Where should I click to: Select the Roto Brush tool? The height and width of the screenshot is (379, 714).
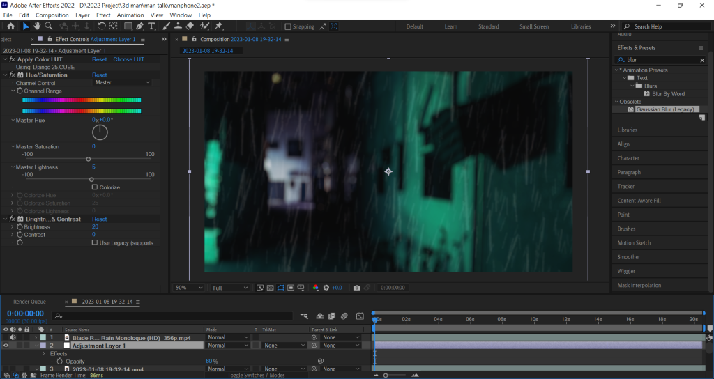(x=204, y=26)
